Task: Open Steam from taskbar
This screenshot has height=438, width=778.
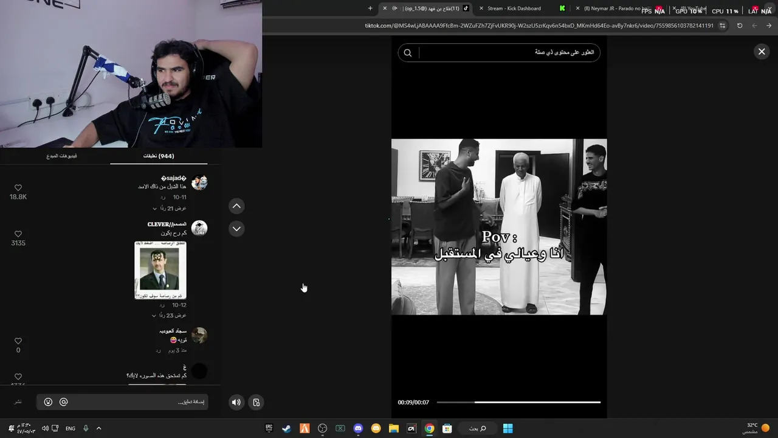Action: pos(286,428)
